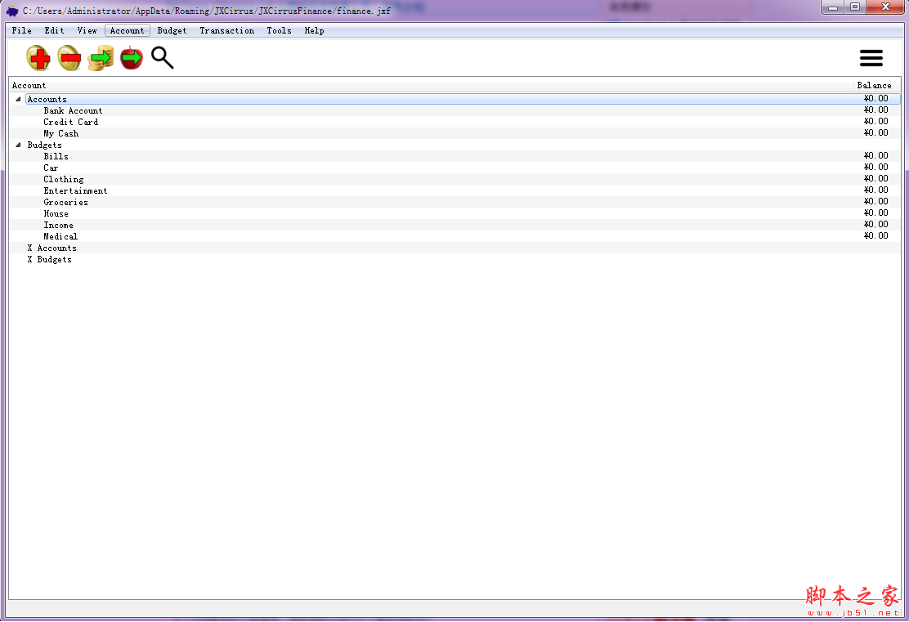The height and width of the screenshot is (622, 909).
Task: Select the House budget
Action: coord(454,214)
